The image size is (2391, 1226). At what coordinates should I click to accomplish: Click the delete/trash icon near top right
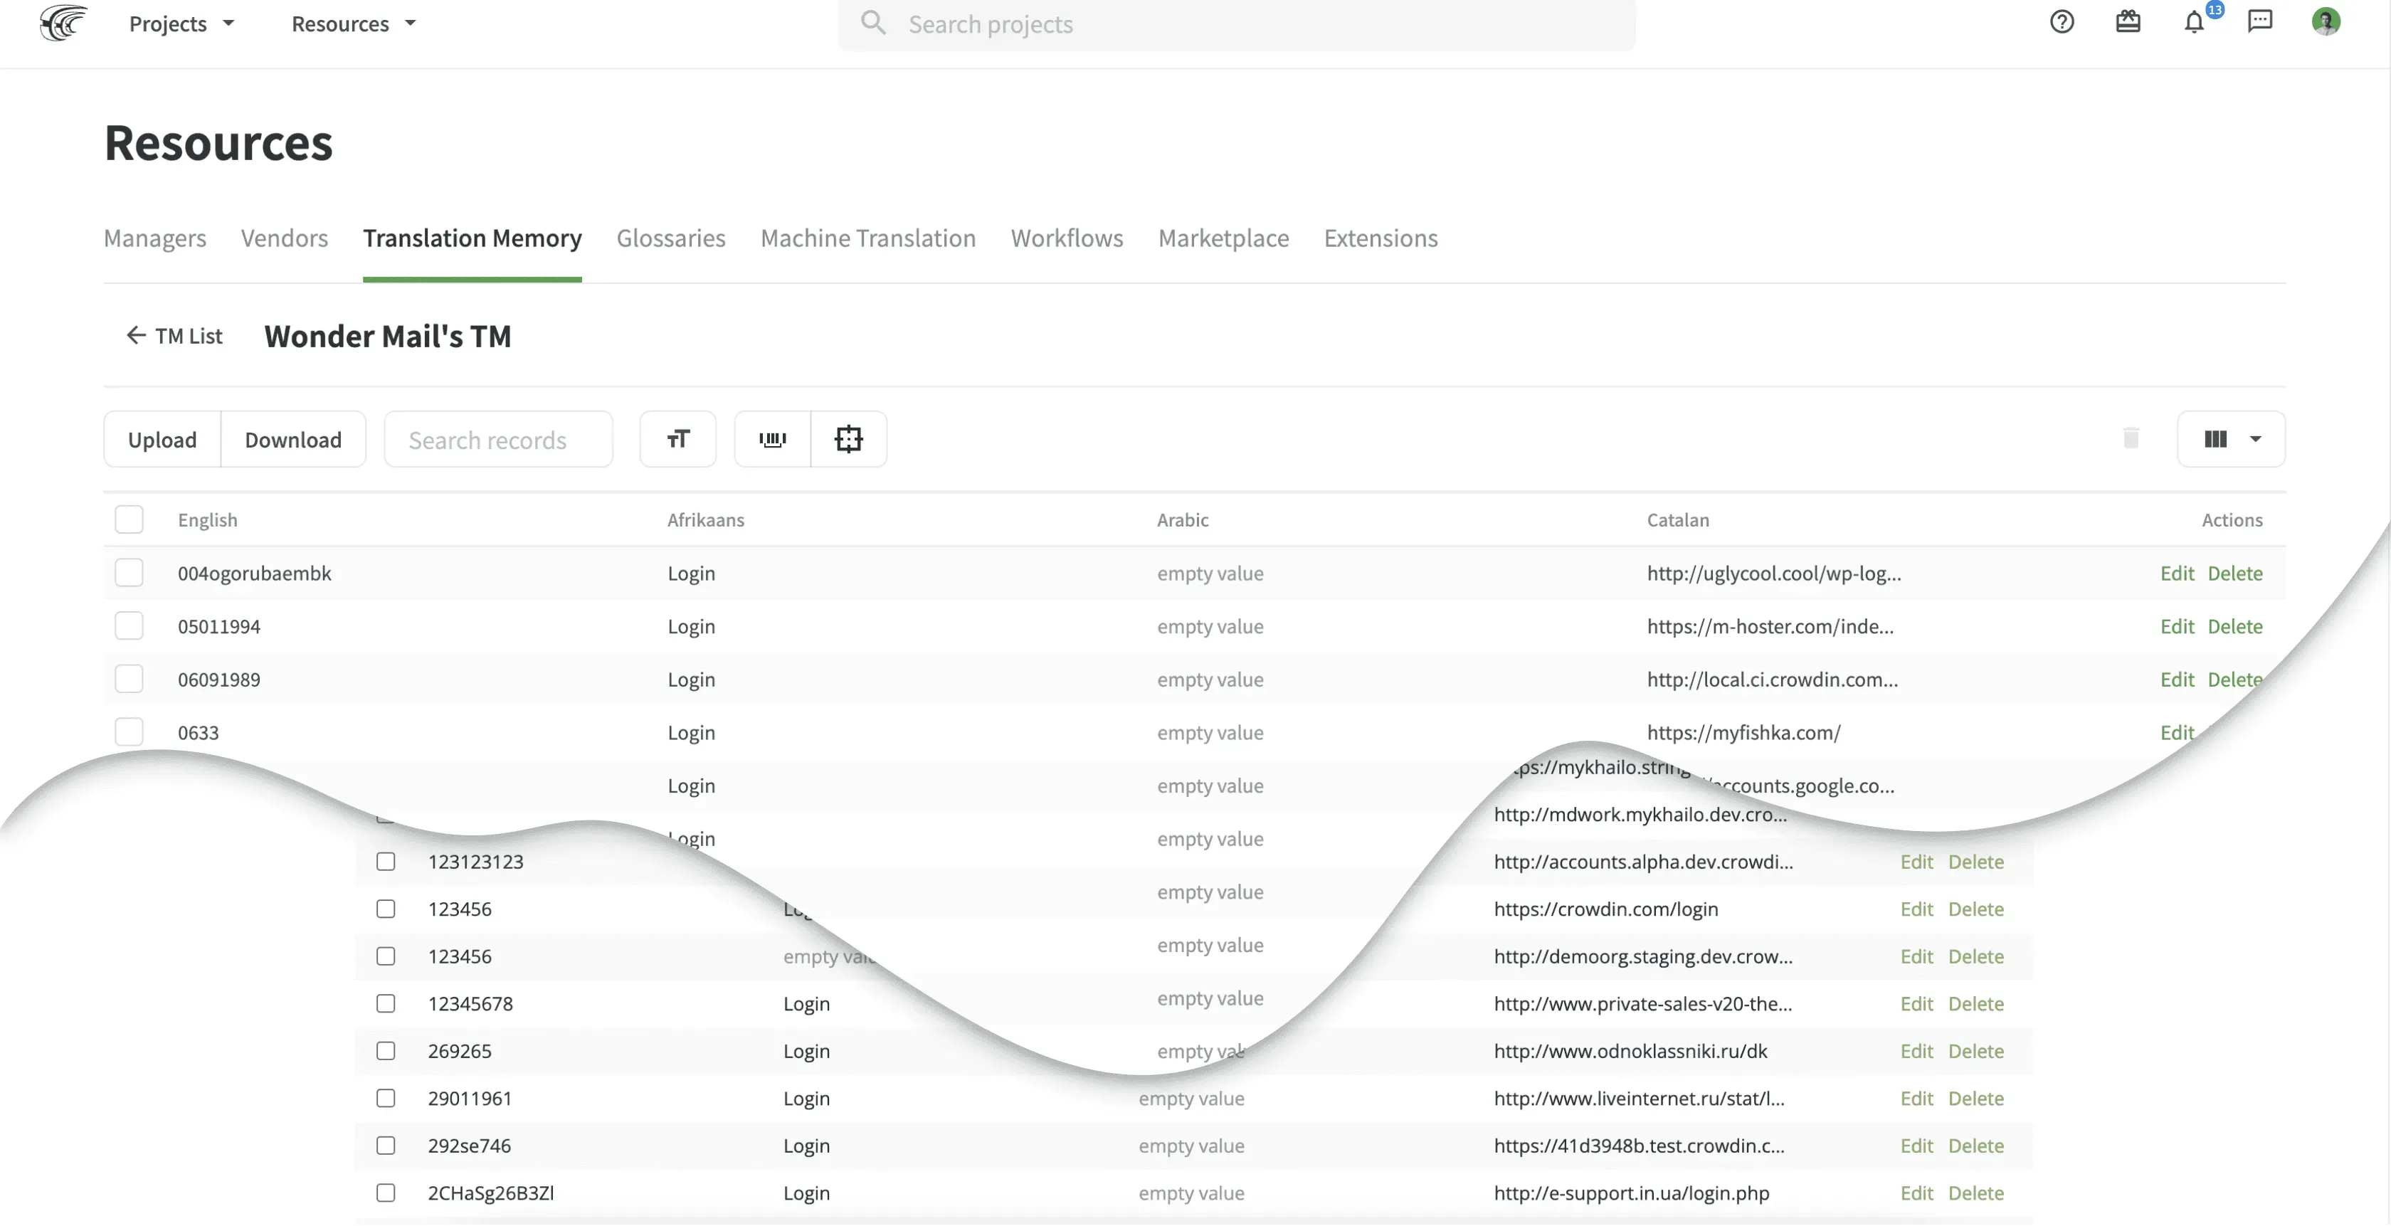click(x=2131, y=438)
